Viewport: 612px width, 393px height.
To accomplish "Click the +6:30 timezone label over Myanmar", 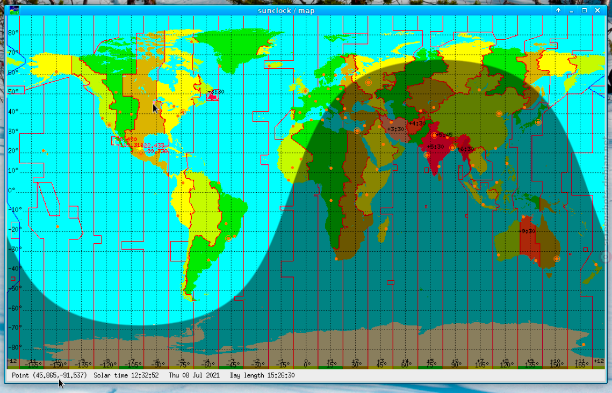I will pyautogui.click(x=465, y=149).
